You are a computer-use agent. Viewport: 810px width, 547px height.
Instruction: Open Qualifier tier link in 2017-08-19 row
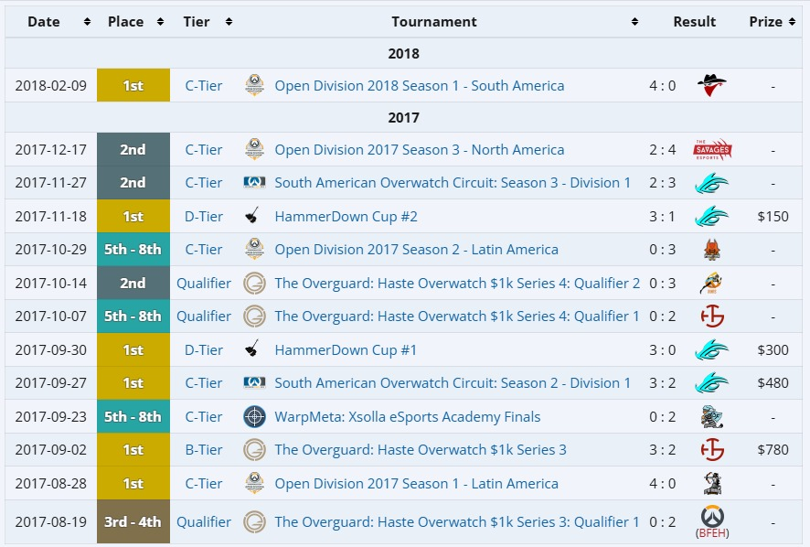[x=204, y=521]
